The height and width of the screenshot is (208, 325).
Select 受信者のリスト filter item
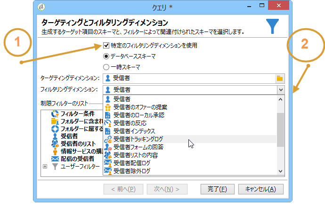pyautogui.click(x=78, y=144)
